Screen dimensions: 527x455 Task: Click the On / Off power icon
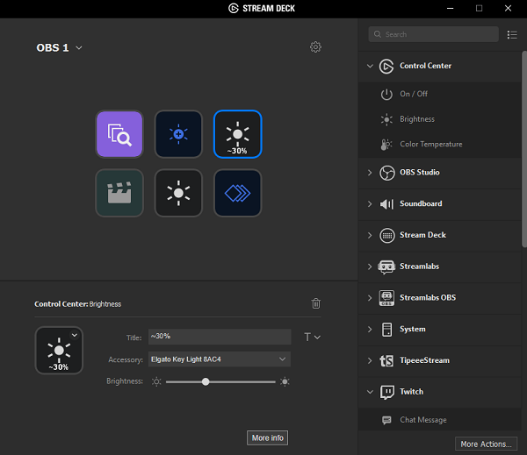click(386, 94)
